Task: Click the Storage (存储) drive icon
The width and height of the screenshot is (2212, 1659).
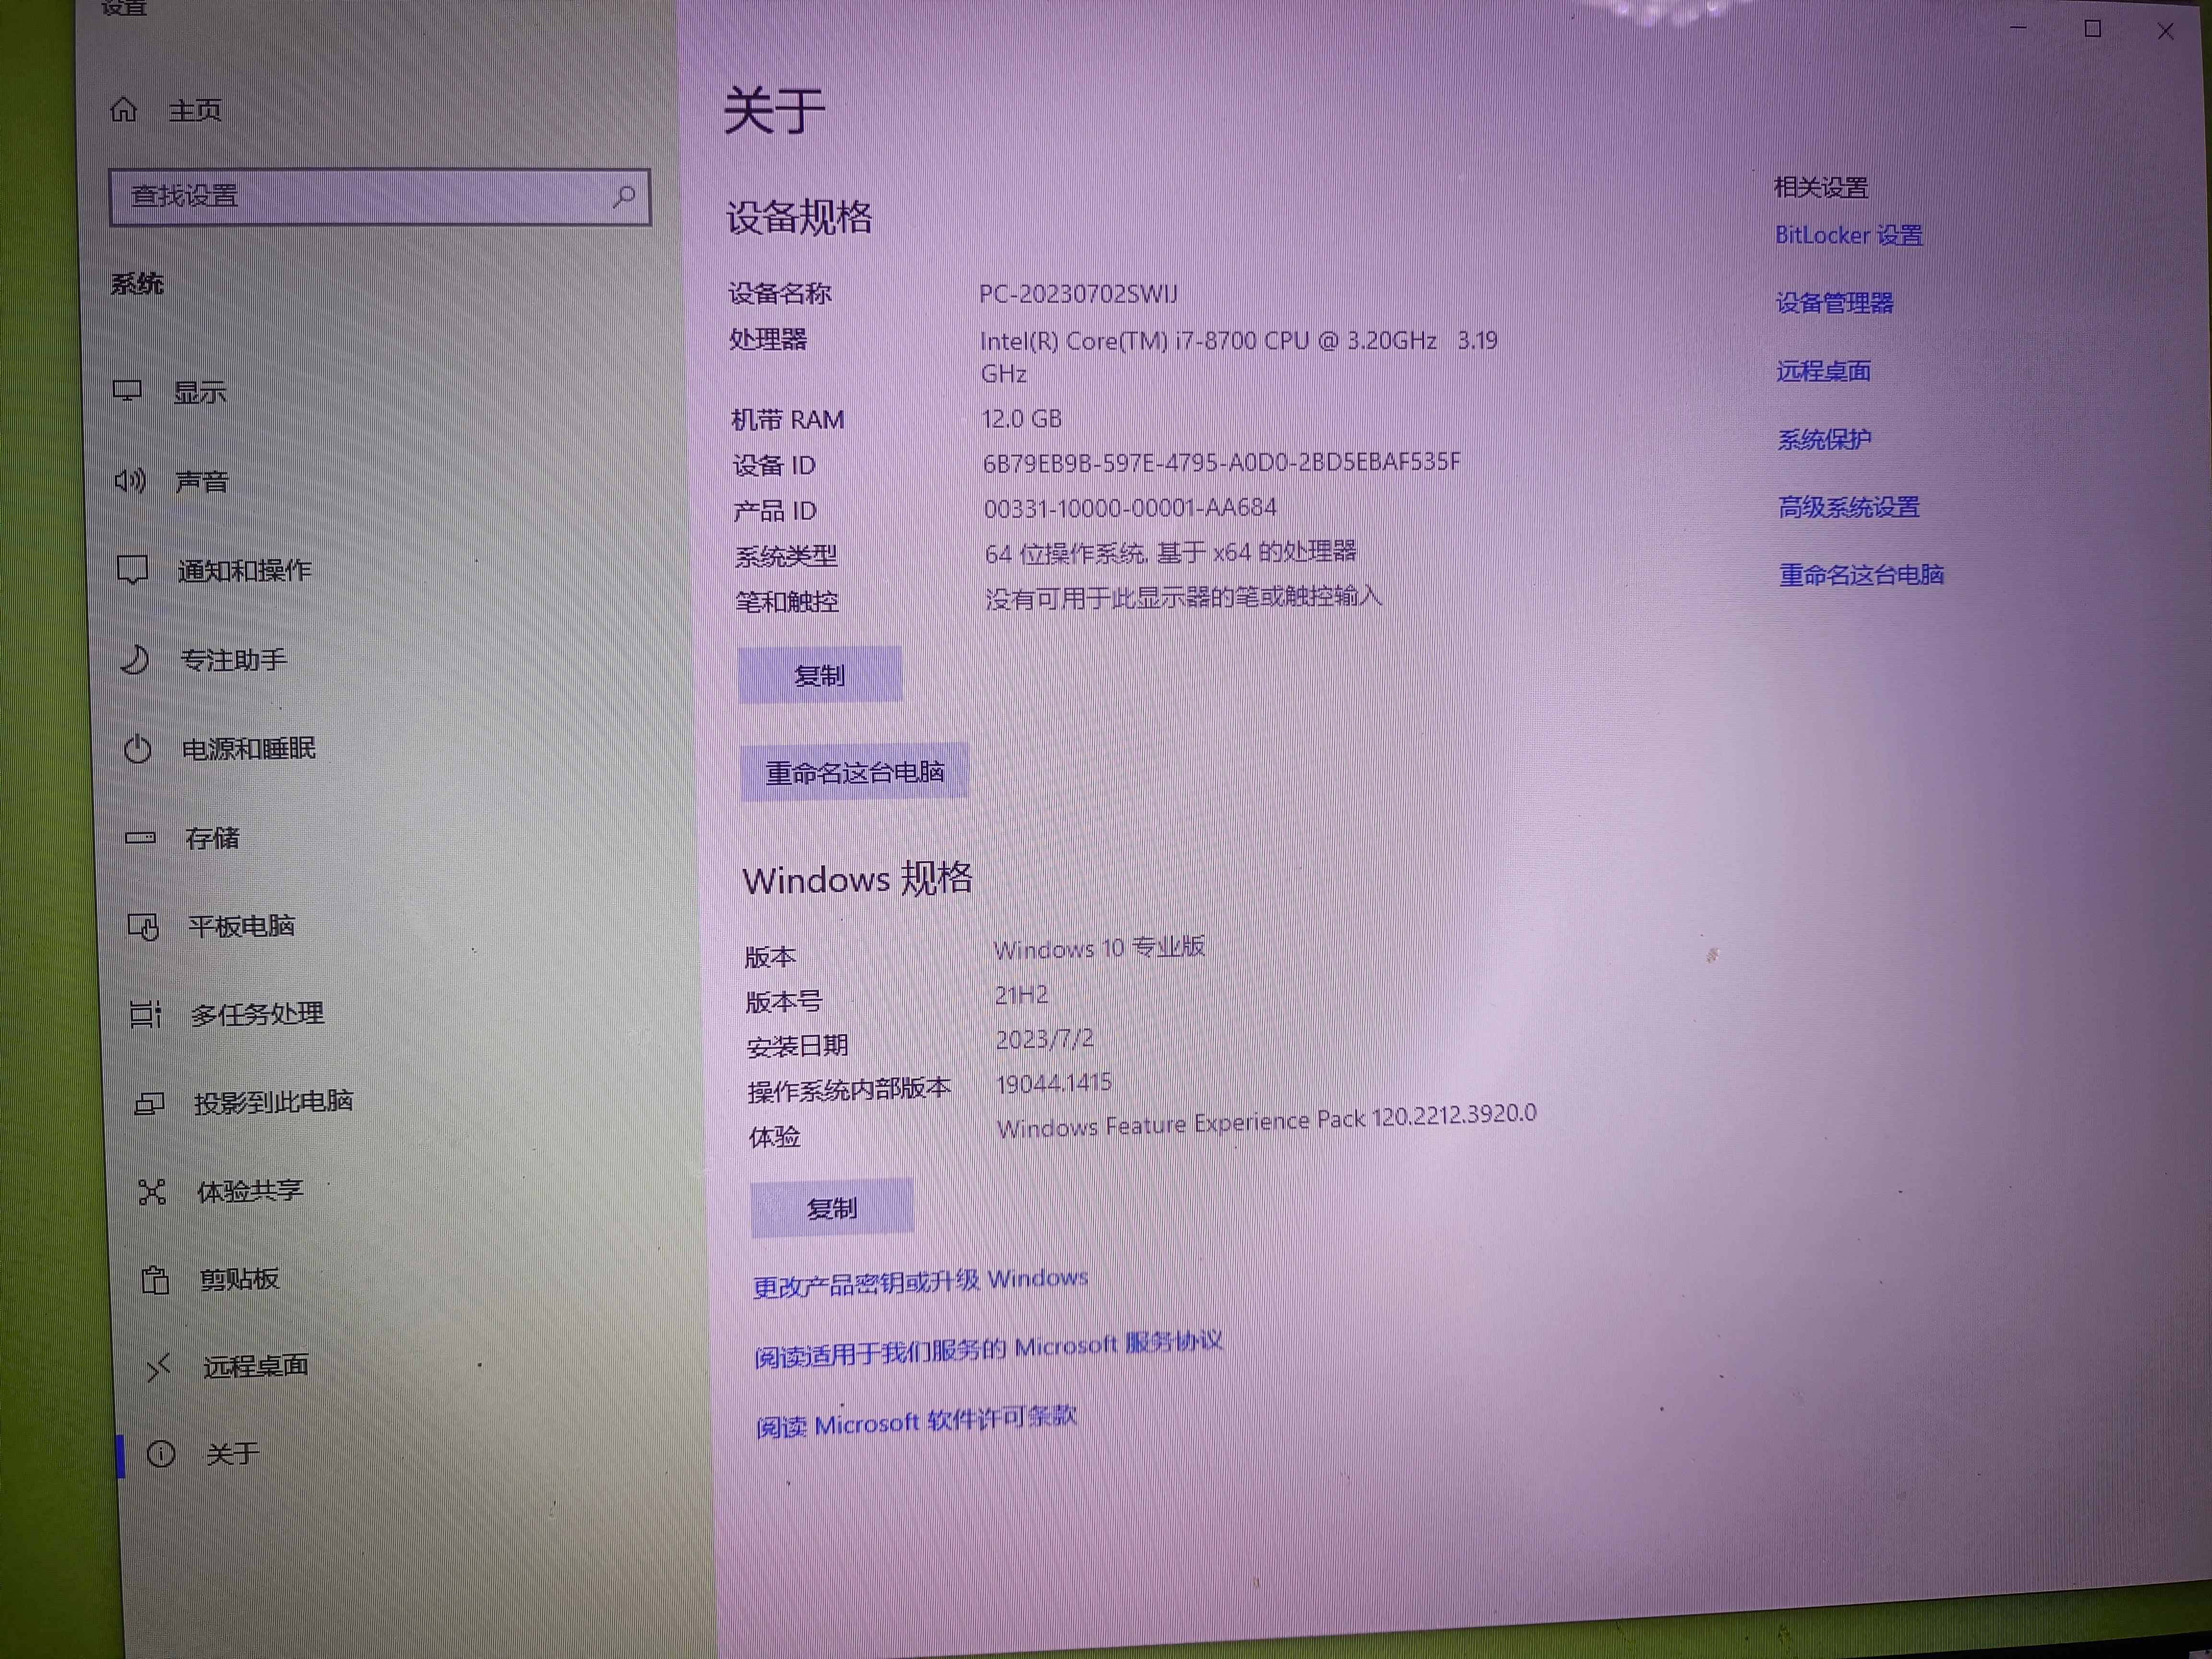Action: coord(140,837)
